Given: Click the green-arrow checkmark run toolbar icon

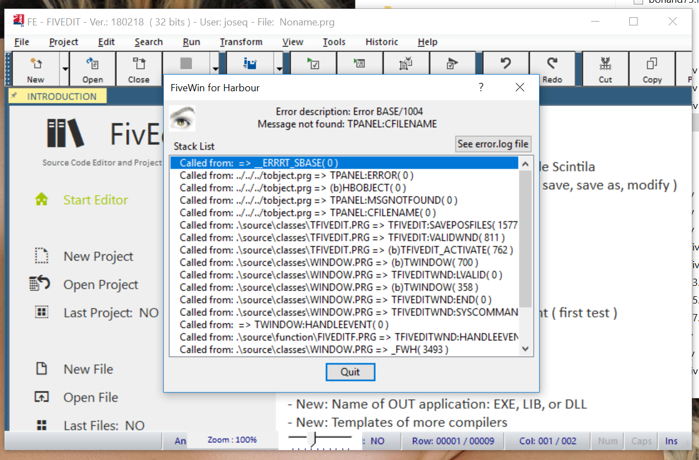Looking at the screenshot, I should click(314, 63).
